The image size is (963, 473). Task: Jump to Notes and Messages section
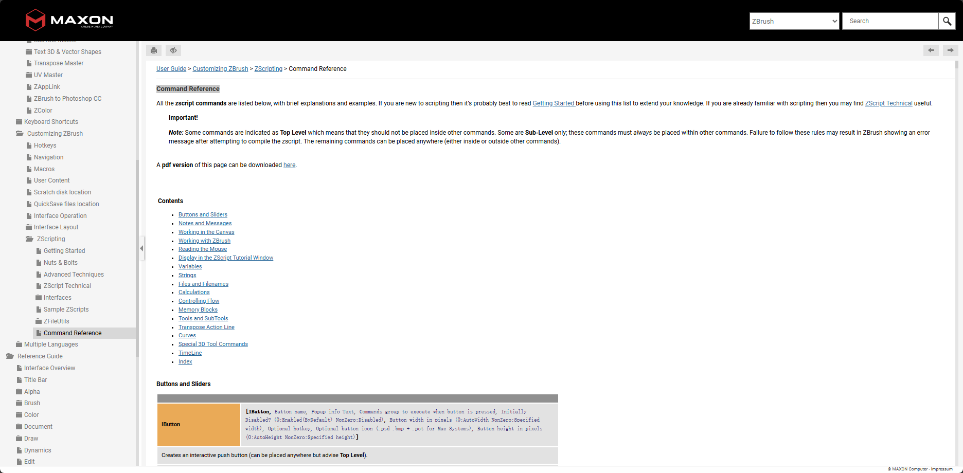coord(205,224)
